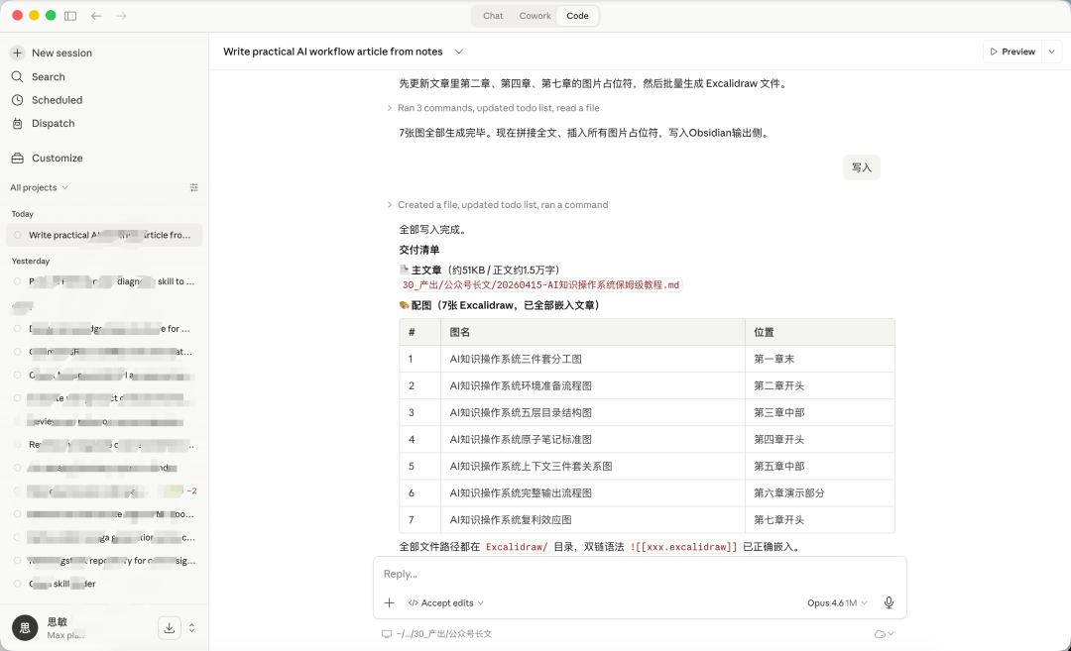This screenshot has width=1071, height=651.
Task: Expand the All projects dropdown
Action: 39,187
